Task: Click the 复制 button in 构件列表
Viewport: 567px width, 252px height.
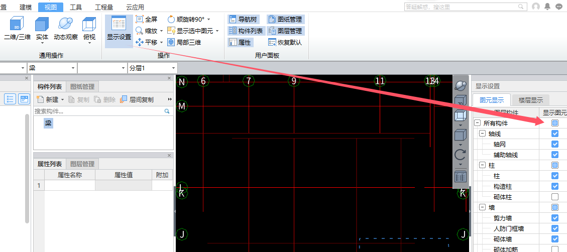Action: click(79, 99)
